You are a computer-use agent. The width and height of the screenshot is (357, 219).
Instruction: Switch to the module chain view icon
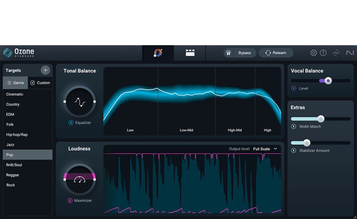(x=190, y=53)
